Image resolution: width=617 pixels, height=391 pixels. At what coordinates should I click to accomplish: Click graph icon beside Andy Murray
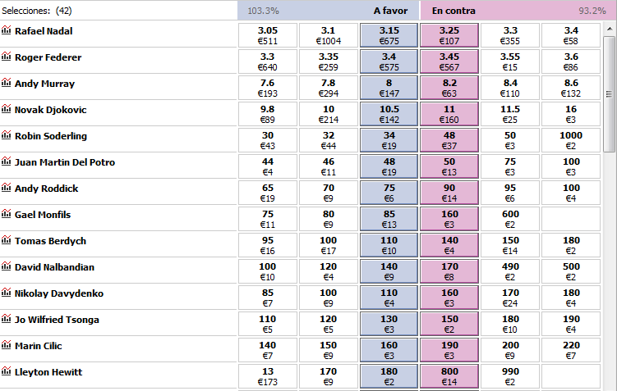(7, 84)
